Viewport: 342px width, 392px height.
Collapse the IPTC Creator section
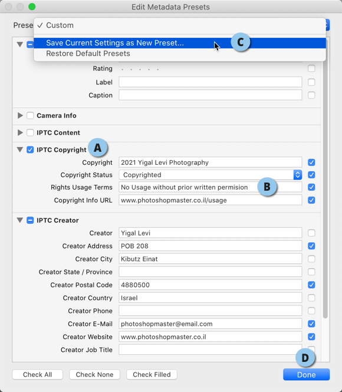click(20, 220)
